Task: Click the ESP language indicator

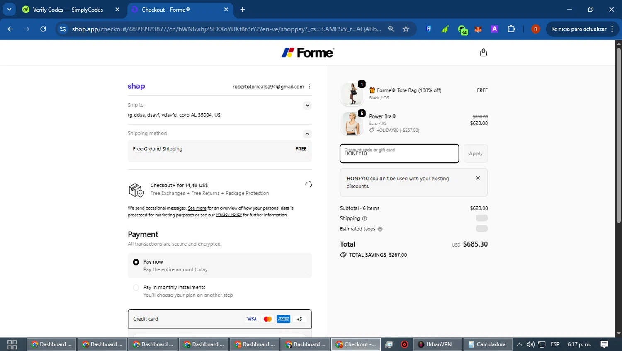Action: pos(555,344)
